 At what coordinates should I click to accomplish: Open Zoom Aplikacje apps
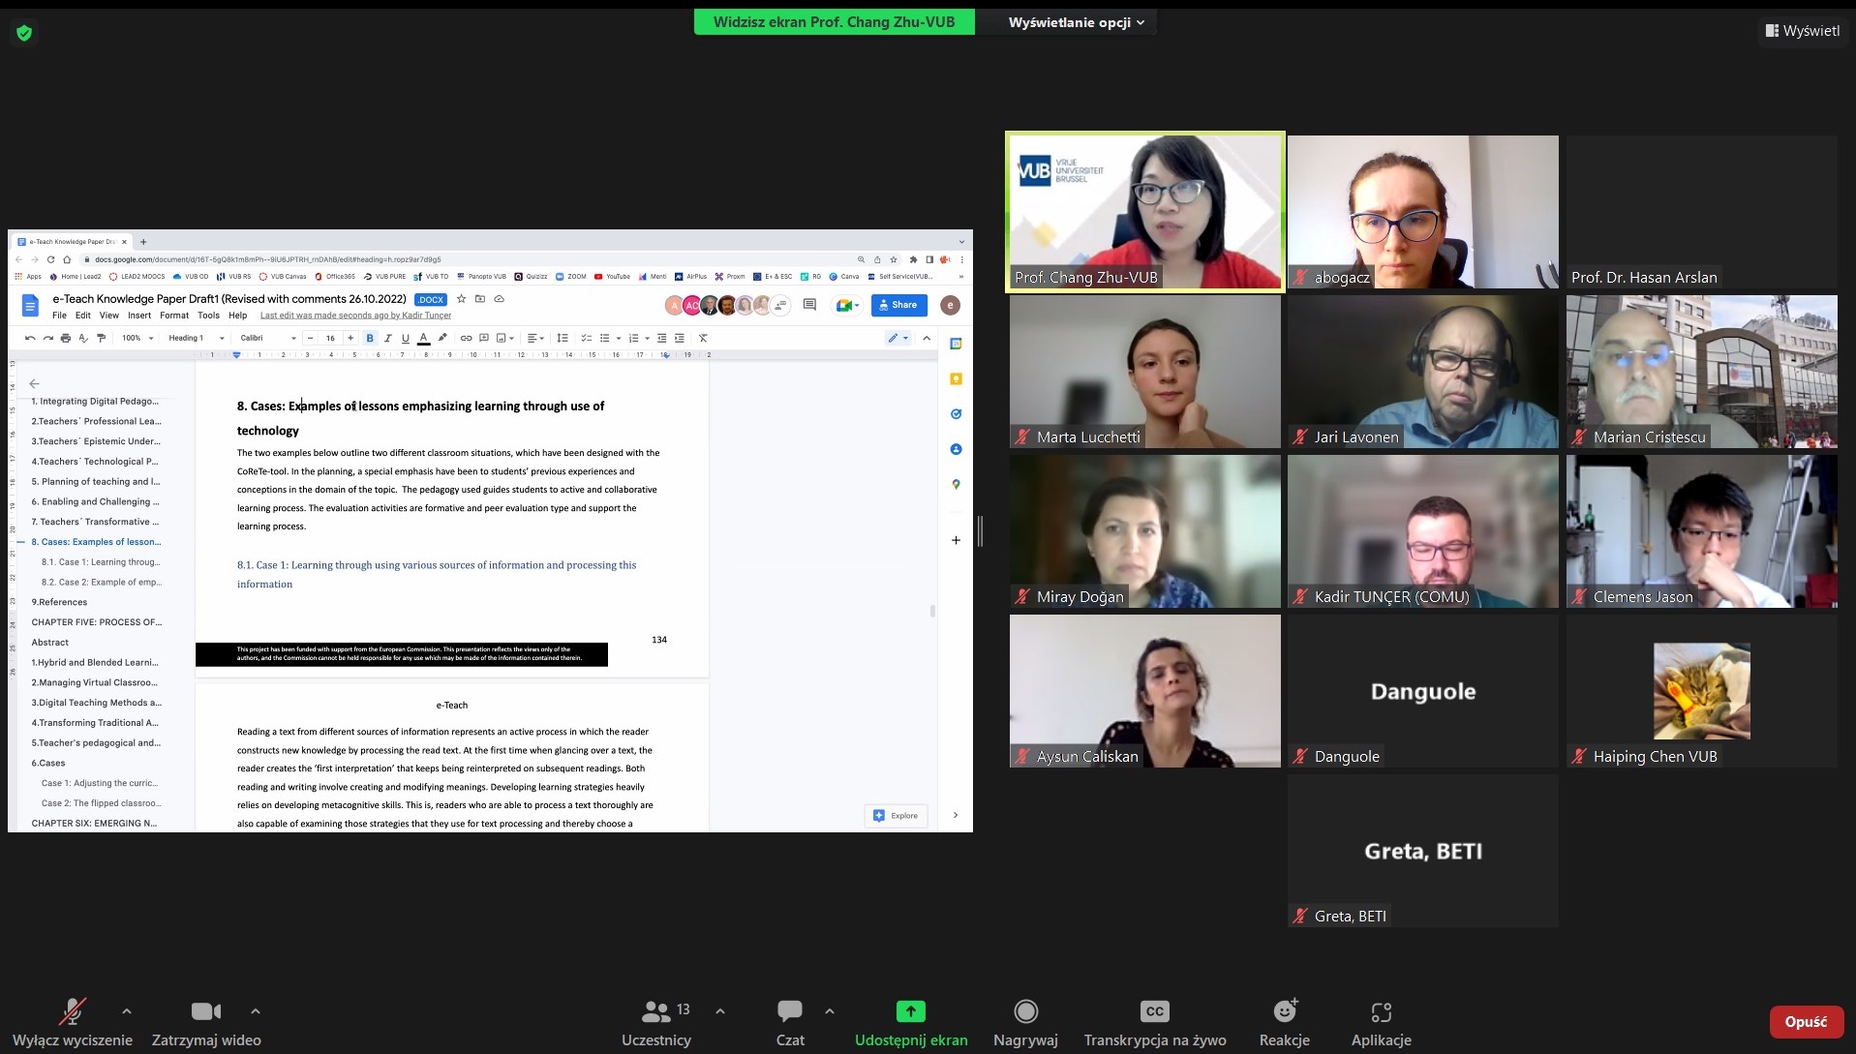1381,1023
